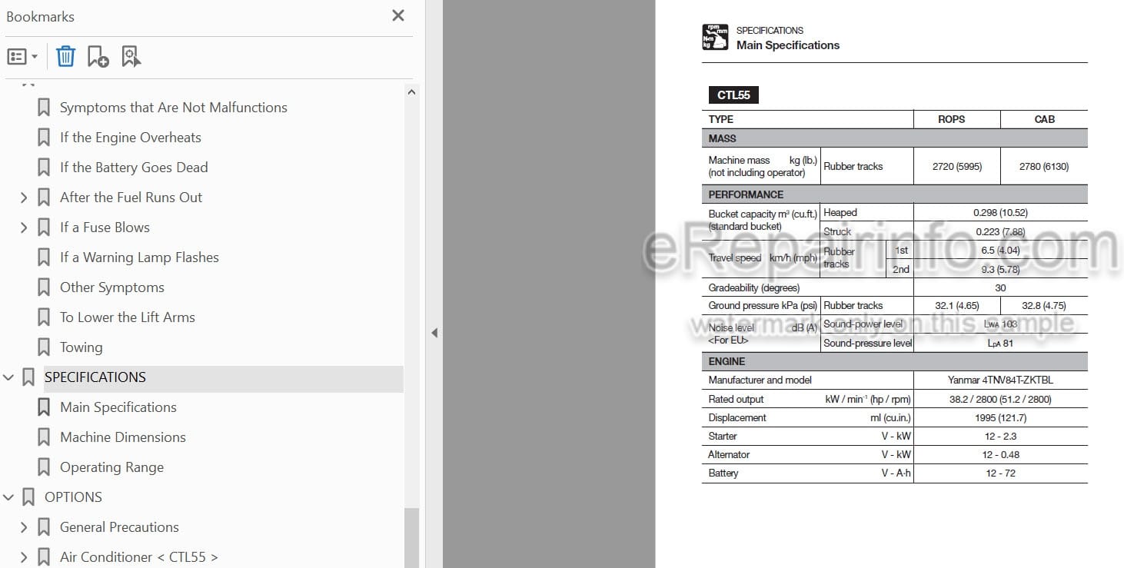Click the specifications icon in the page header
Viewport: 1124px width, 568px height.
715,38
